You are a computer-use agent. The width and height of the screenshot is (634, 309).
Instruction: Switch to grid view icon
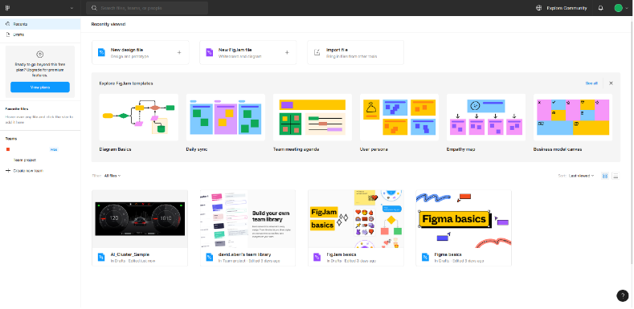point(605,176)
